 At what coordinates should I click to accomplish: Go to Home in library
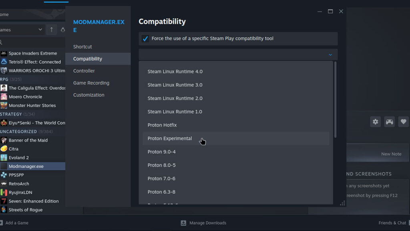point(4,14)
